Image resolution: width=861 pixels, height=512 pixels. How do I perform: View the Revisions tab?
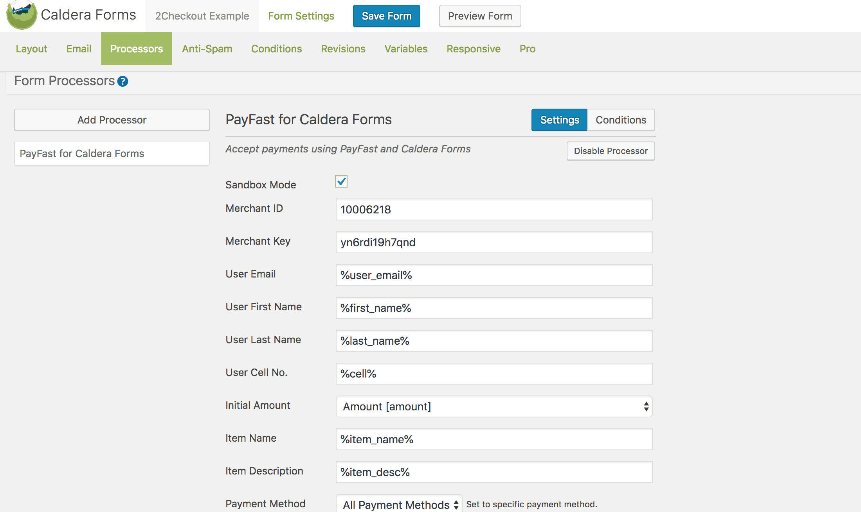click(343, 49)
